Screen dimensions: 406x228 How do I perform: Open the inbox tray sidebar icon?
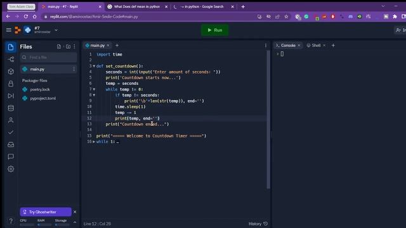point(11,144)
